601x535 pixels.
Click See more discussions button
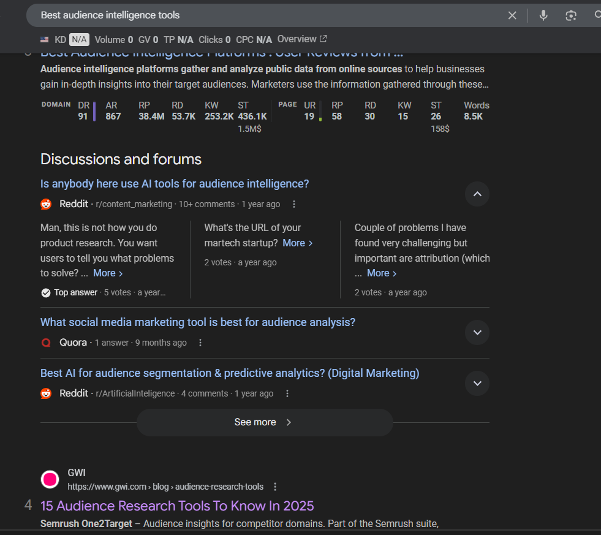[265, 422]
